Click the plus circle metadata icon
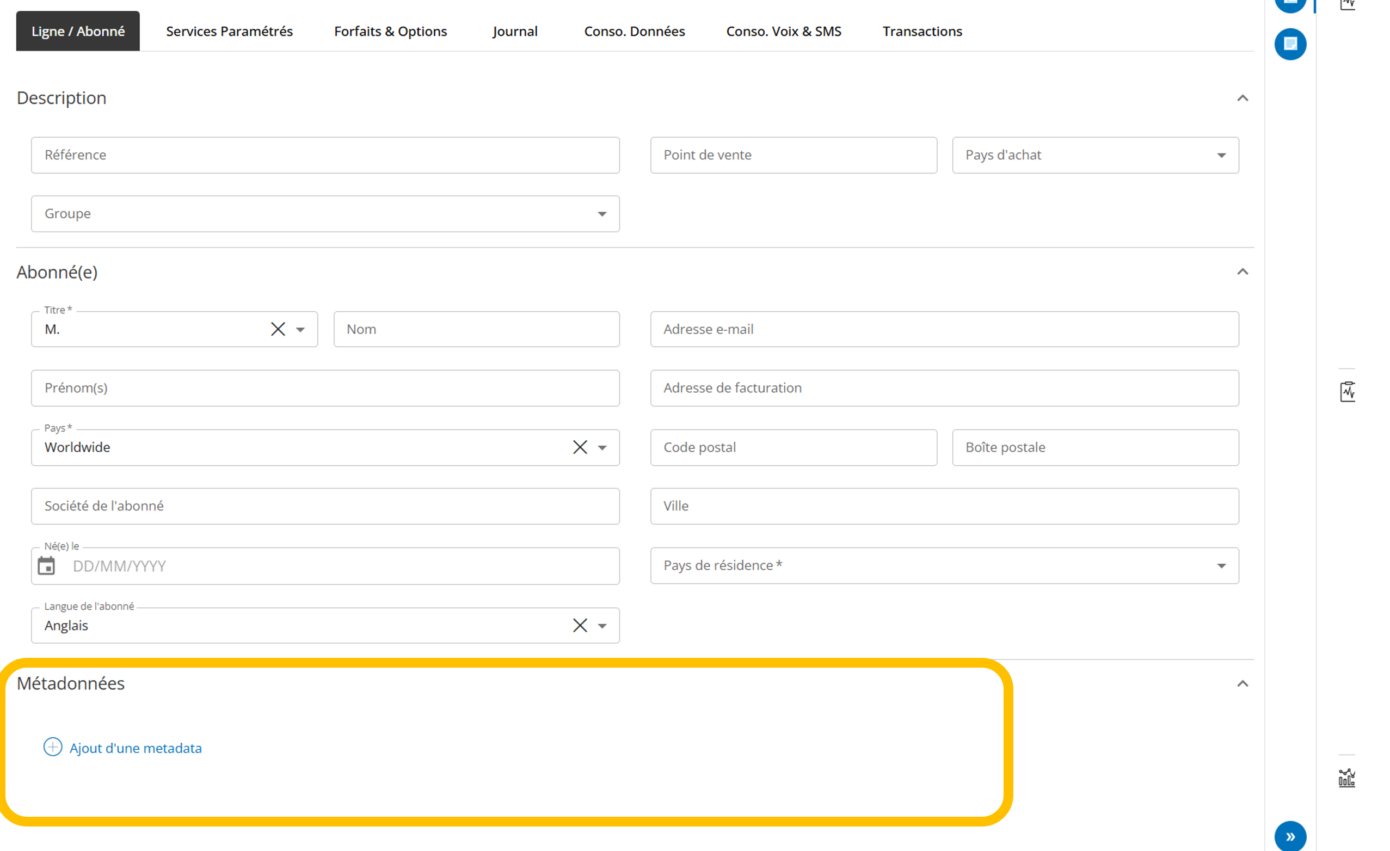The width and height of the screenshot is (1390, 851). pos(52,747)
